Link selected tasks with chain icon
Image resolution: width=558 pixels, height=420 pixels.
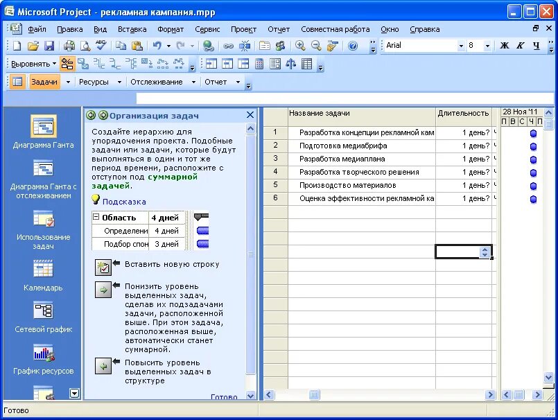228,46
